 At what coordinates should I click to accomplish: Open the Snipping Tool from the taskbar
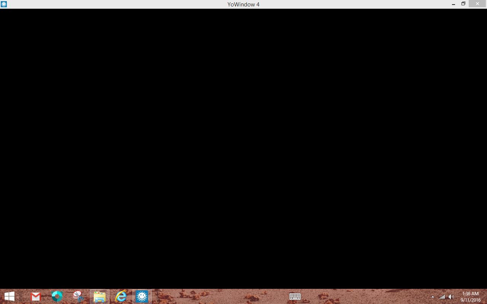pyautogui.click(x=78, y=296)
